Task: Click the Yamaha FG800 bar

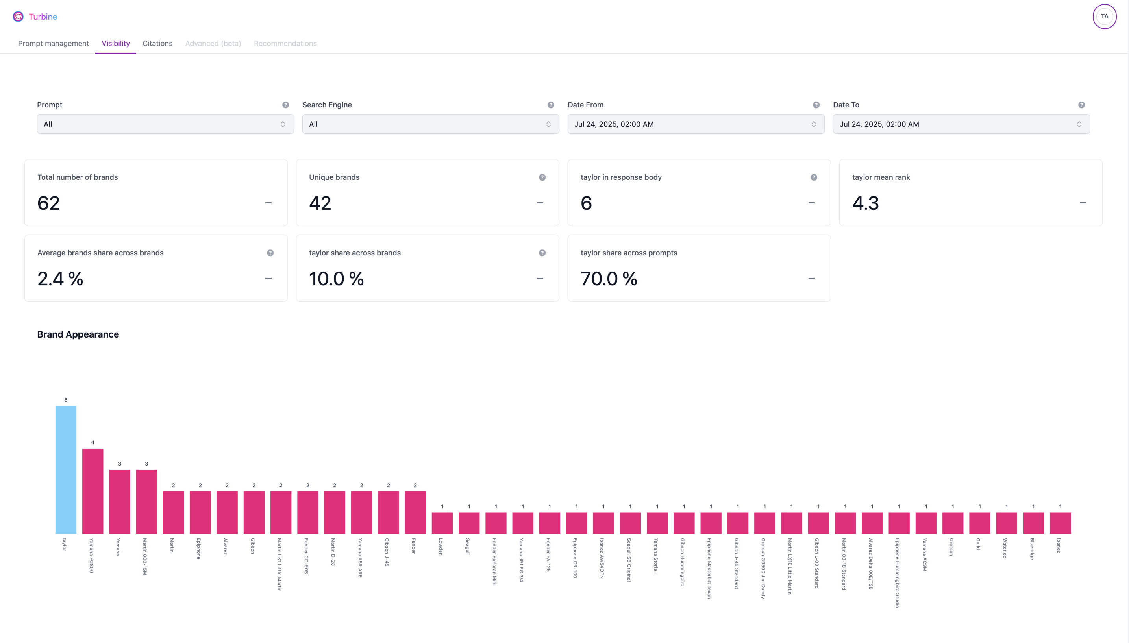Action: click(x=93, y=491)
